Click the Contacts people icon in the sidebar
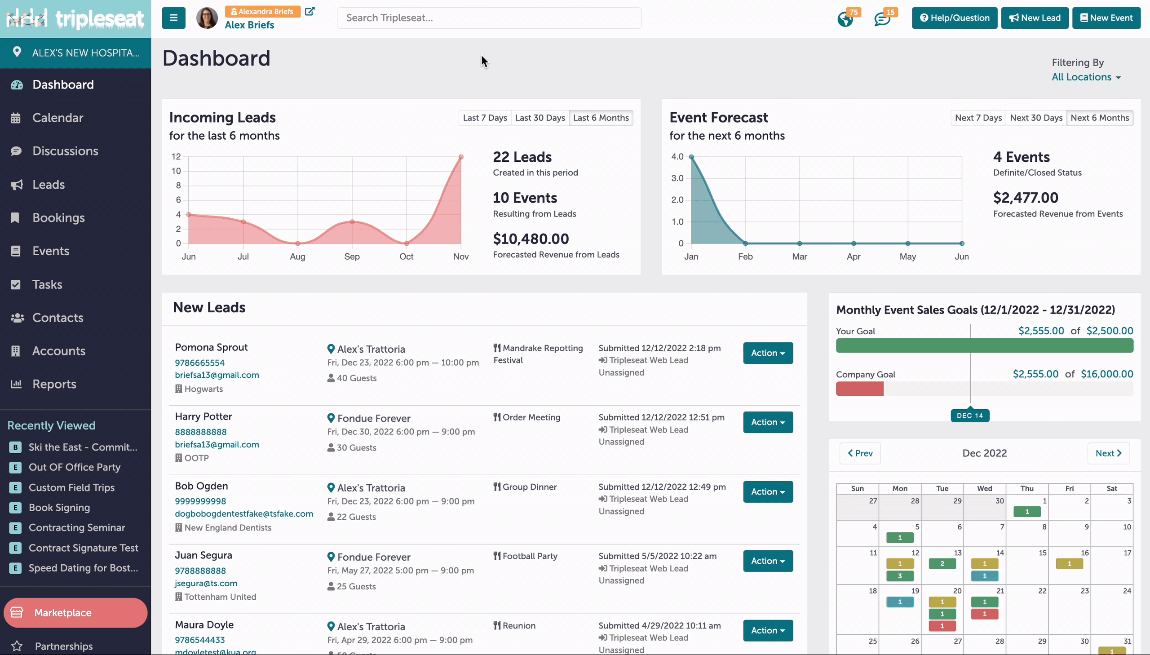The height and width of the screenshot is (655, 1150). point(17,318)
